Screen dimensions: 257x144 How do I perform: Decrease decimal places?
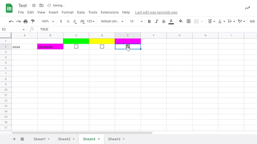75,21
